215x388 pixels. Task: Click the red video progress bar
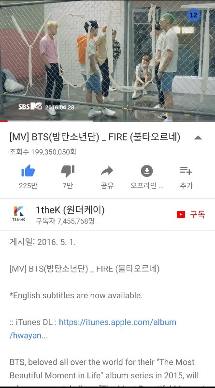4,121
